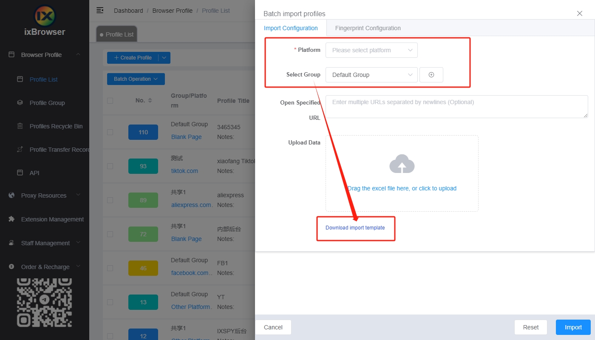Click the Browser Profile window icon in sidebar
Screen dimensions: 595x340
(12, 55)
